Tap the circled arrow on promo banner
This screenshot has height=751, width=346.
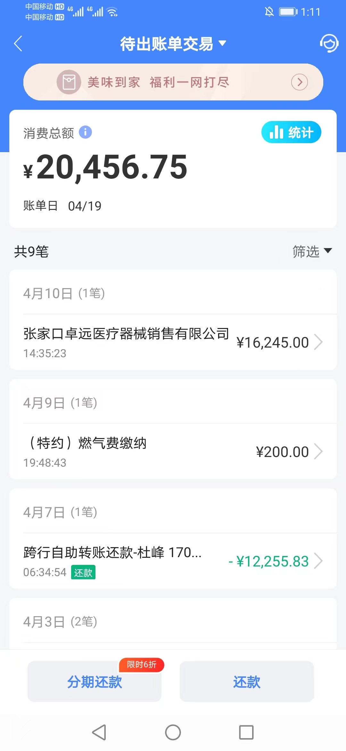300,82
